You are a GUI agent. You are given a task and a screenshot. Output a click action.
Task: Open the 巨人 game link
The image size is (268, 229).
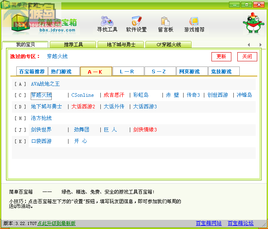110,129
